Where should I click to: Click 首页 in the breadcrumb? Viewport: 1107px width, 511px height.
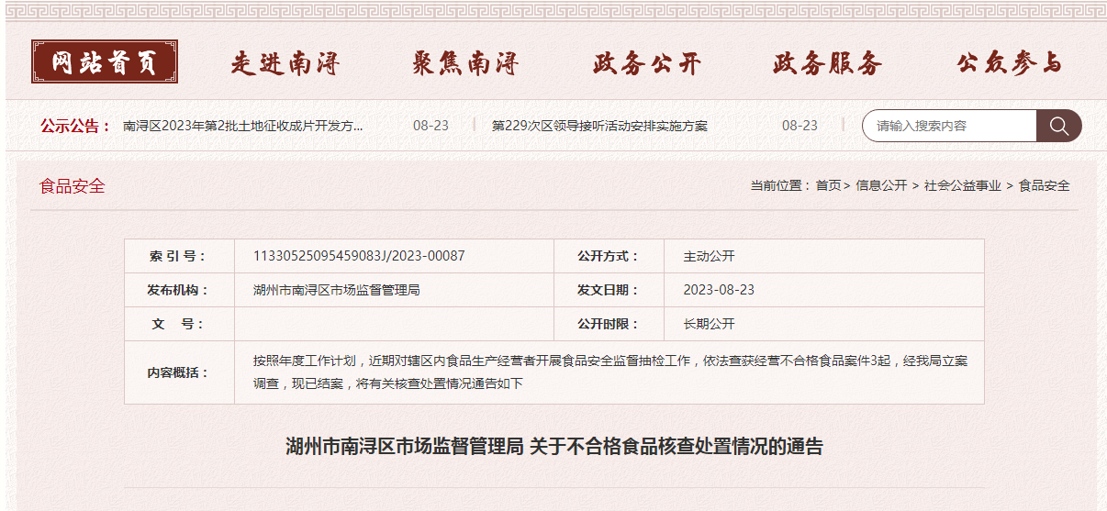(x=828, y=185)
